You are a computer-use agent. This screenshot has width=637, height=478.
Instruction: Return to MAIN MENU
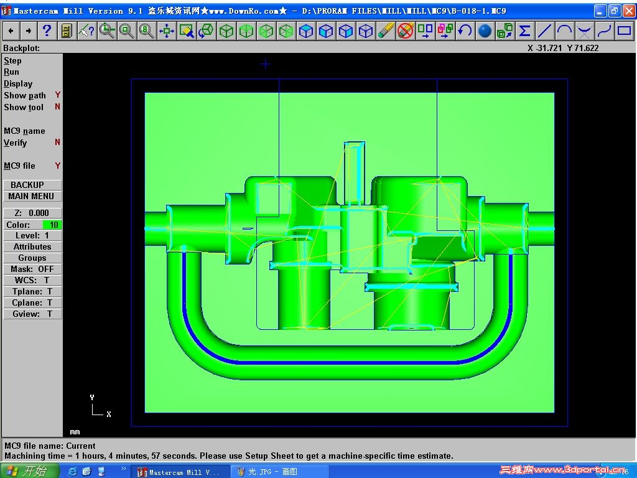click(32, 196)
